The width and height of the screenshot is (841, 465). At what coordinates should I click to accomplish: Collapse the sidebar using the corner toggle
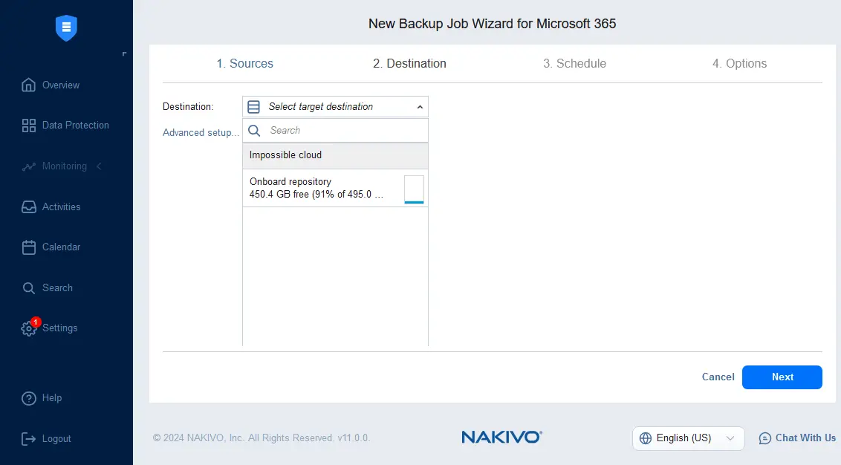(x=124, y=53)
